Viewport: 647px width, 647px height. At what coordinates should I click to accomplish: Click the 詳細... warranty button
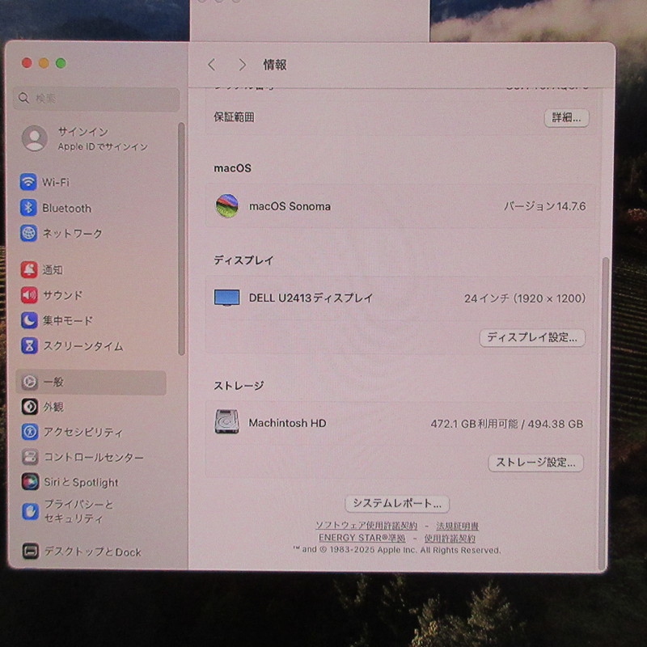pyautogui.click(x=567, y=118)
